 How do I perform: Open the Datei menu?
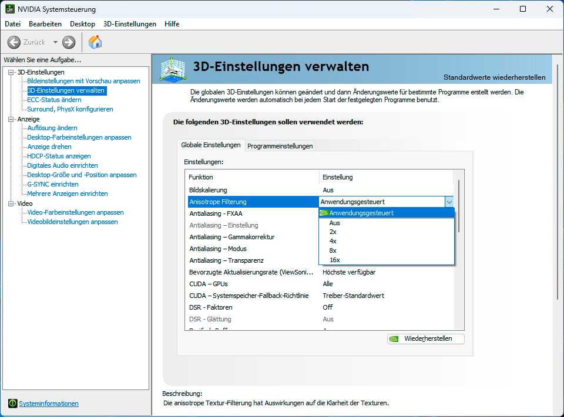coord(12,24)
